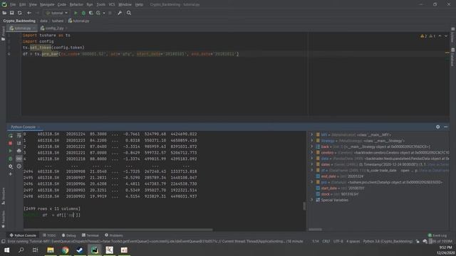This screenshot has height=256, width=456.
Task: Open the Window menu
Action: 125,5
